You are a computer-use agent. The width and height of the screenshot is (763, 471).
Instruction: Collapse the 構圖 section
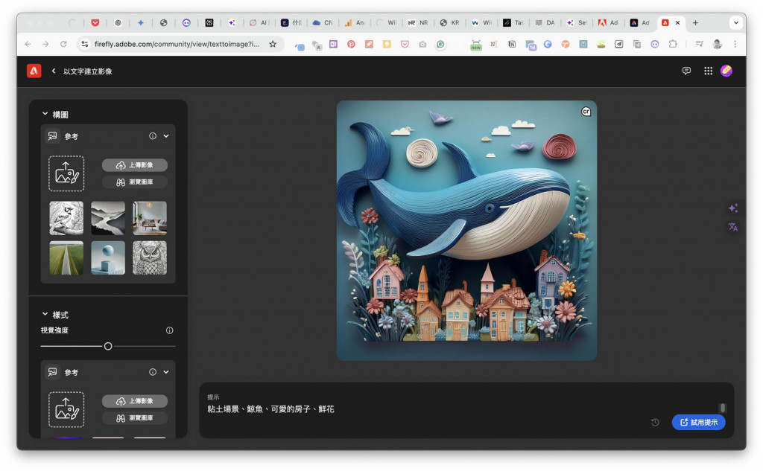(45, 114)
